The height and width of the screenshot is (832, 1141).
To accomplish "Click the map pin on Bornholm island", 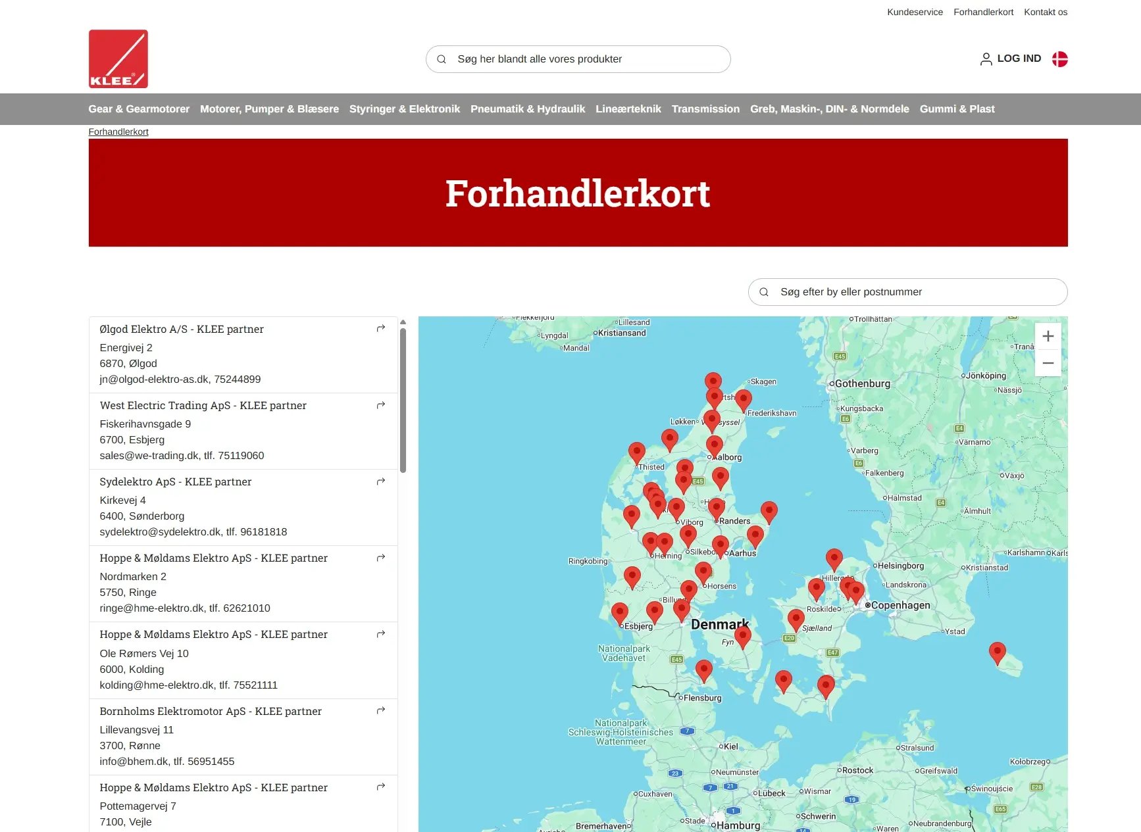I will point(998,653).
